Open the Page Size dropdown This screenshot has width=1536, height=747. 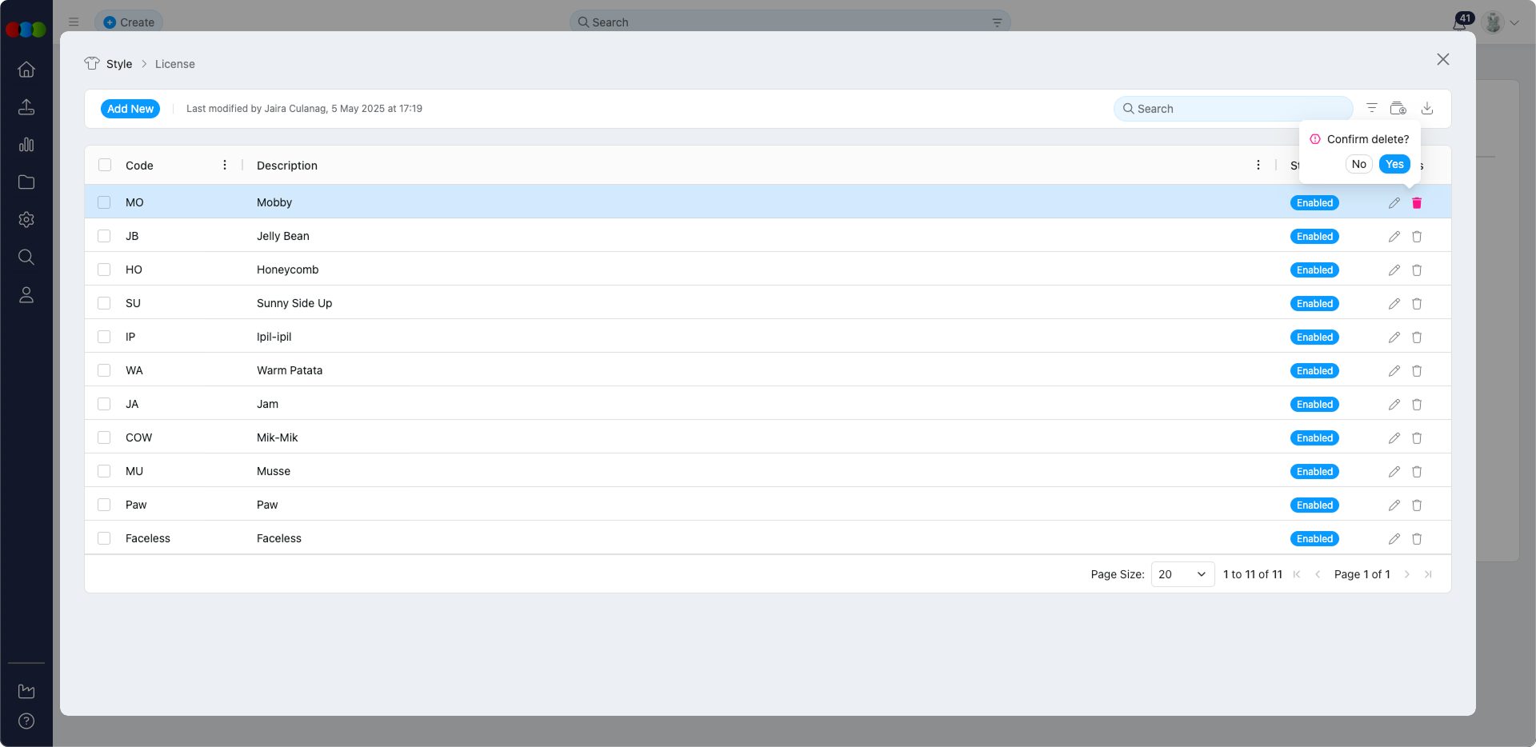[x=1182, y=574]
